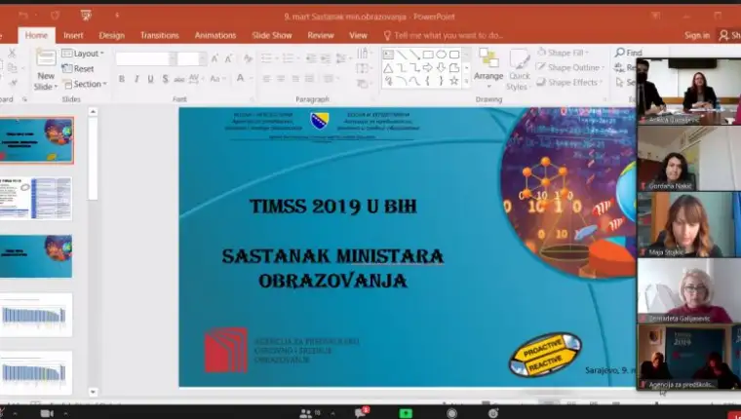Open the Review ribbon tab

[321, 35]
